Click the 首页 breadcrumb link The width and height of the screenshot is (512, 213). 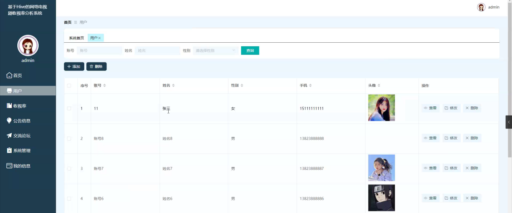pos(67,22)
